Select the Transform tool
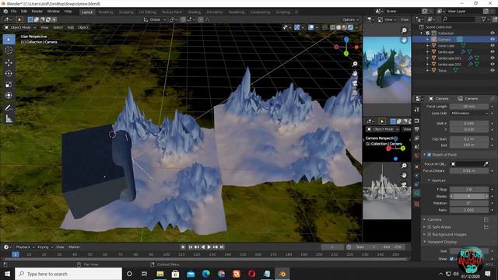The height and width of the screenshot is (280, 498). point(9,95)
